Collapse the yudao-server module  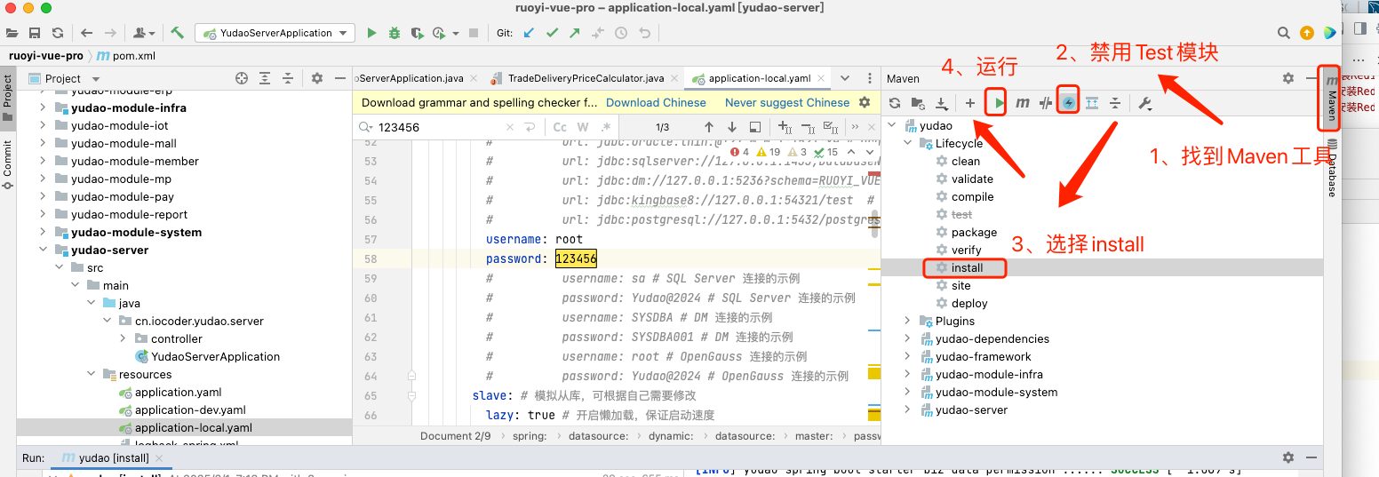pyautogui.click(x=42, y=250)
